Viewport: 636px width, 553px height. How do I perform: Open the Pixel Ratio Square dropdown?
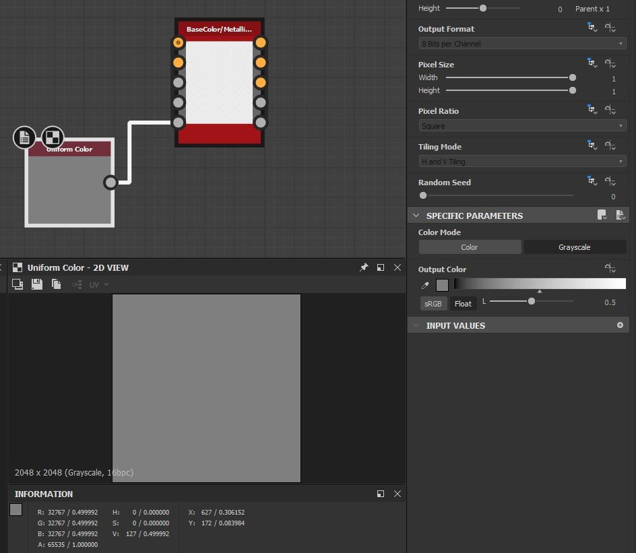point(522,126)
